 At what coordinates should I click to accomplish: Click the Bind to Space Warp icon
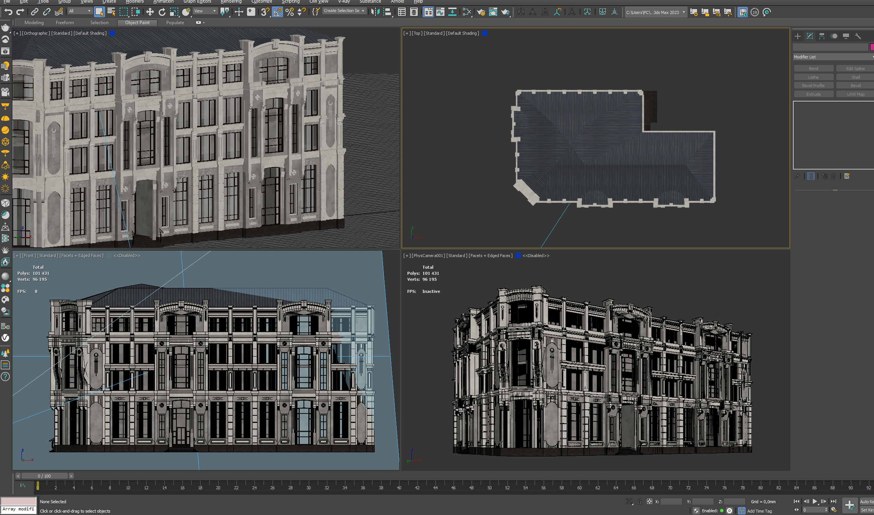59,12
